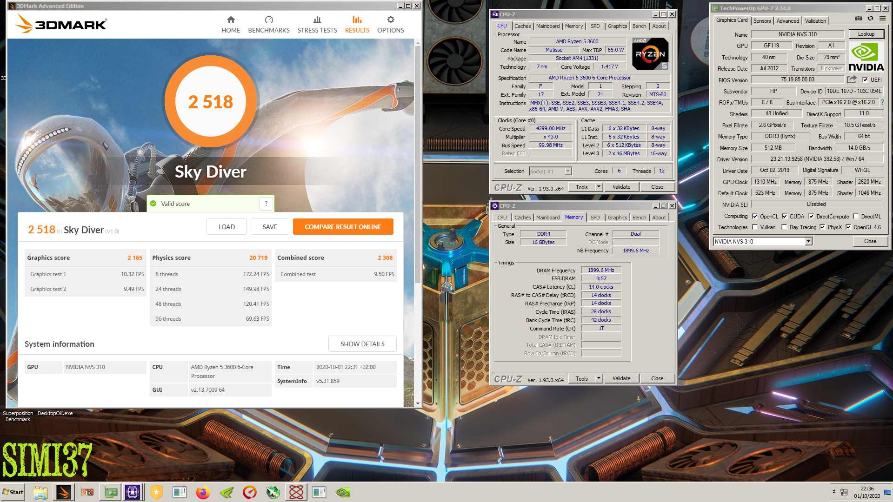Show hidden system tray icons

click(x=834, y=492)
